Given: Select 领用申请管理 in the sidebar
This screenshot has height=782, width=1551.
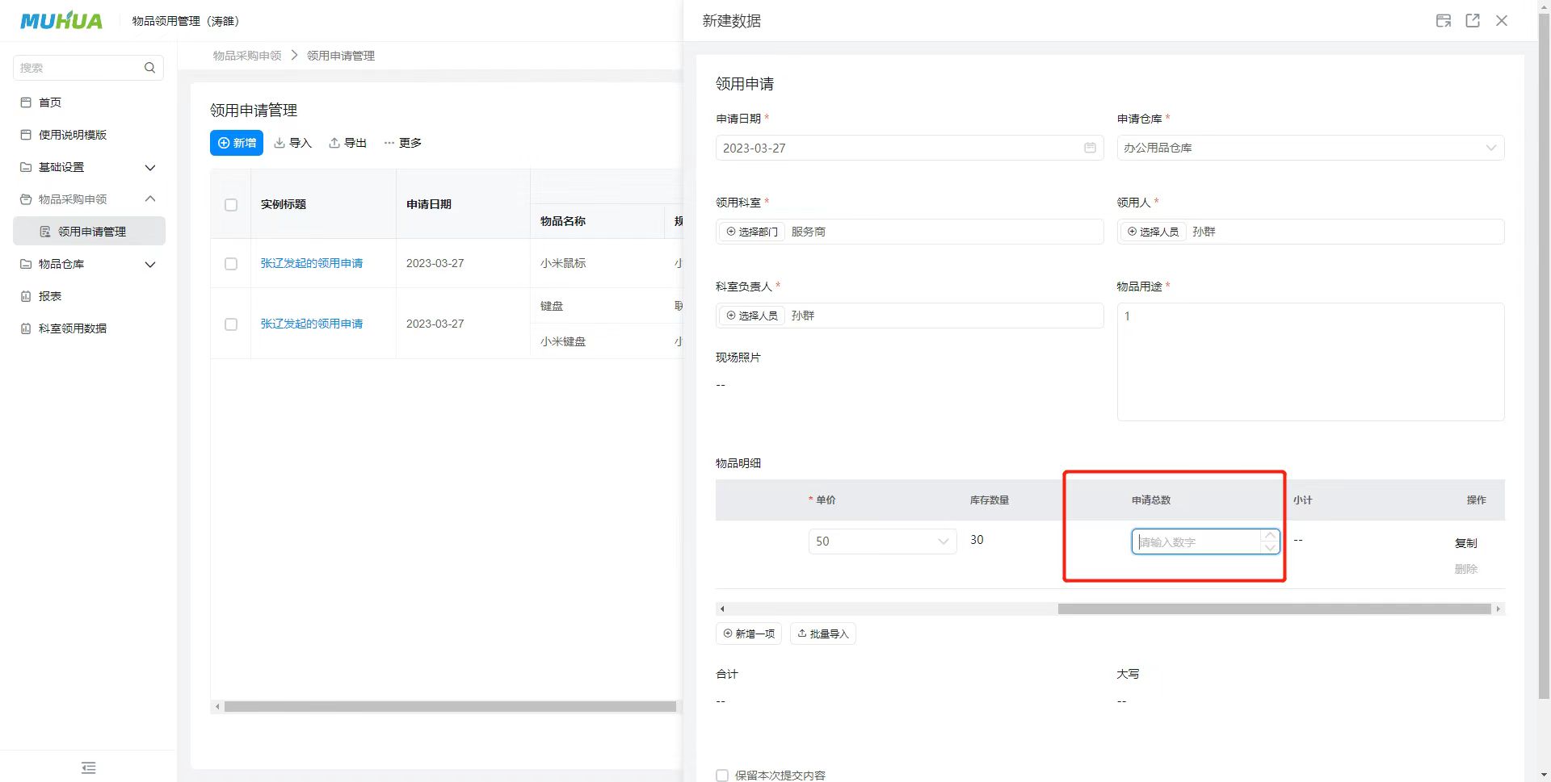Looking at the screenshot, I should tap(89, 232).
